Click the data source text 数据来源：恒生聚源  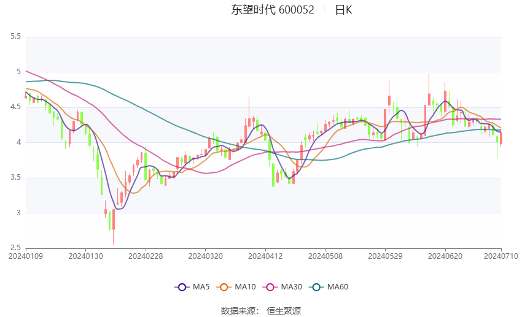[x=260, y=311]
